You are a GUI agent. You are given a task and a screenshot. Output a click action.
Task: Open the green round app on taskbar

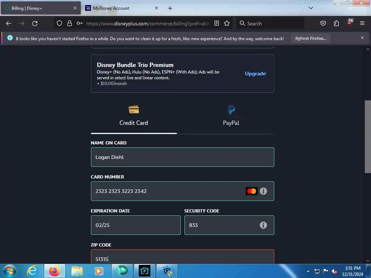(x=122, y=271)
